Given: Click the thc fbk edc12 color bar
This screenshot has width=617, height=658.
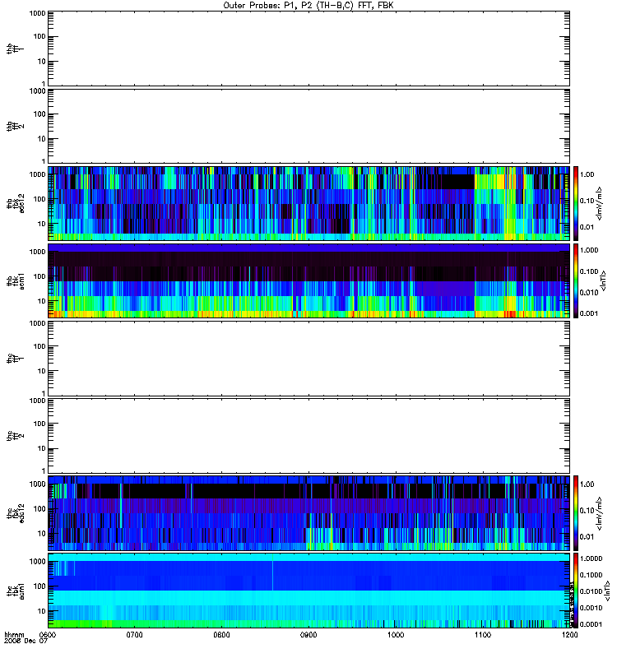Looking at the screenshot, I should (576, 512).
